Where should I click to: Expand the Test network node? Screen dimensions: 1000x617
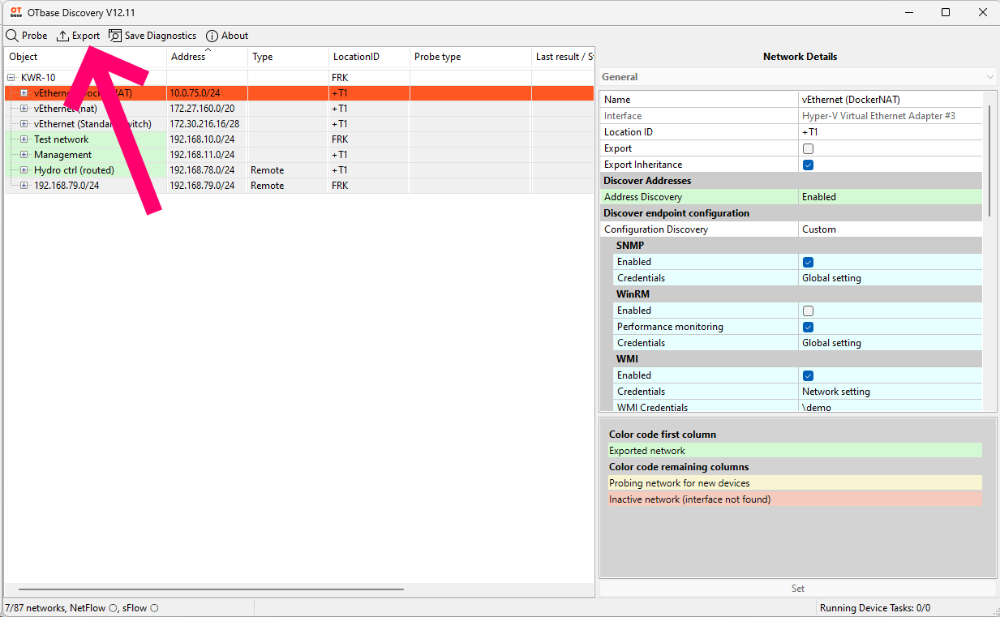24,139
